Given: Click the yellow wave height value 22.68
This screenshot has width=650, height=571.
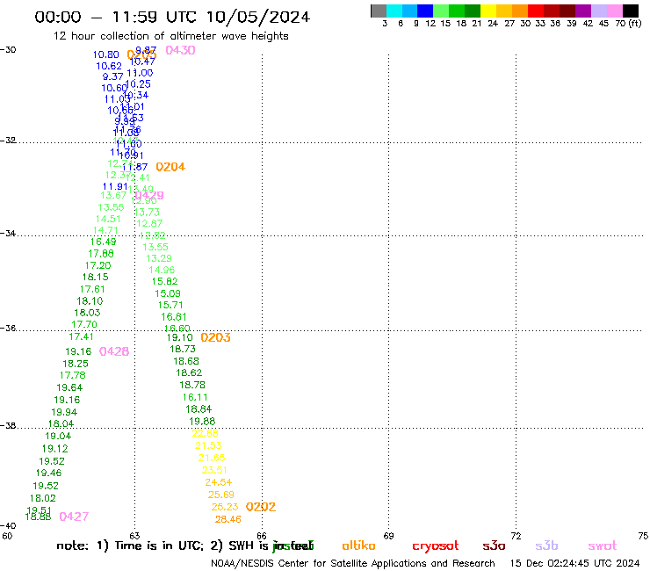Looking at the screenshot, I should pyautogui.click(x=206, y=433).
